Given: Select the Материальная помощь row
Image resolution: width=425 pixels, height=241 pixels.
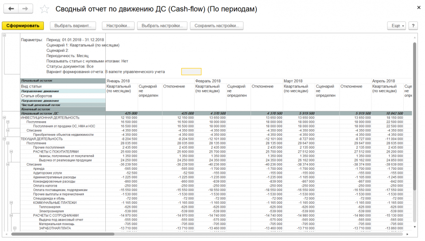Looking at the screenshot, I should (x=57, y=224).
